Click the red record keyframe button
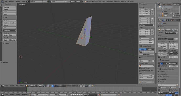Image resolution: width=181 pixels, height=96 pixels. click(99, 95)
